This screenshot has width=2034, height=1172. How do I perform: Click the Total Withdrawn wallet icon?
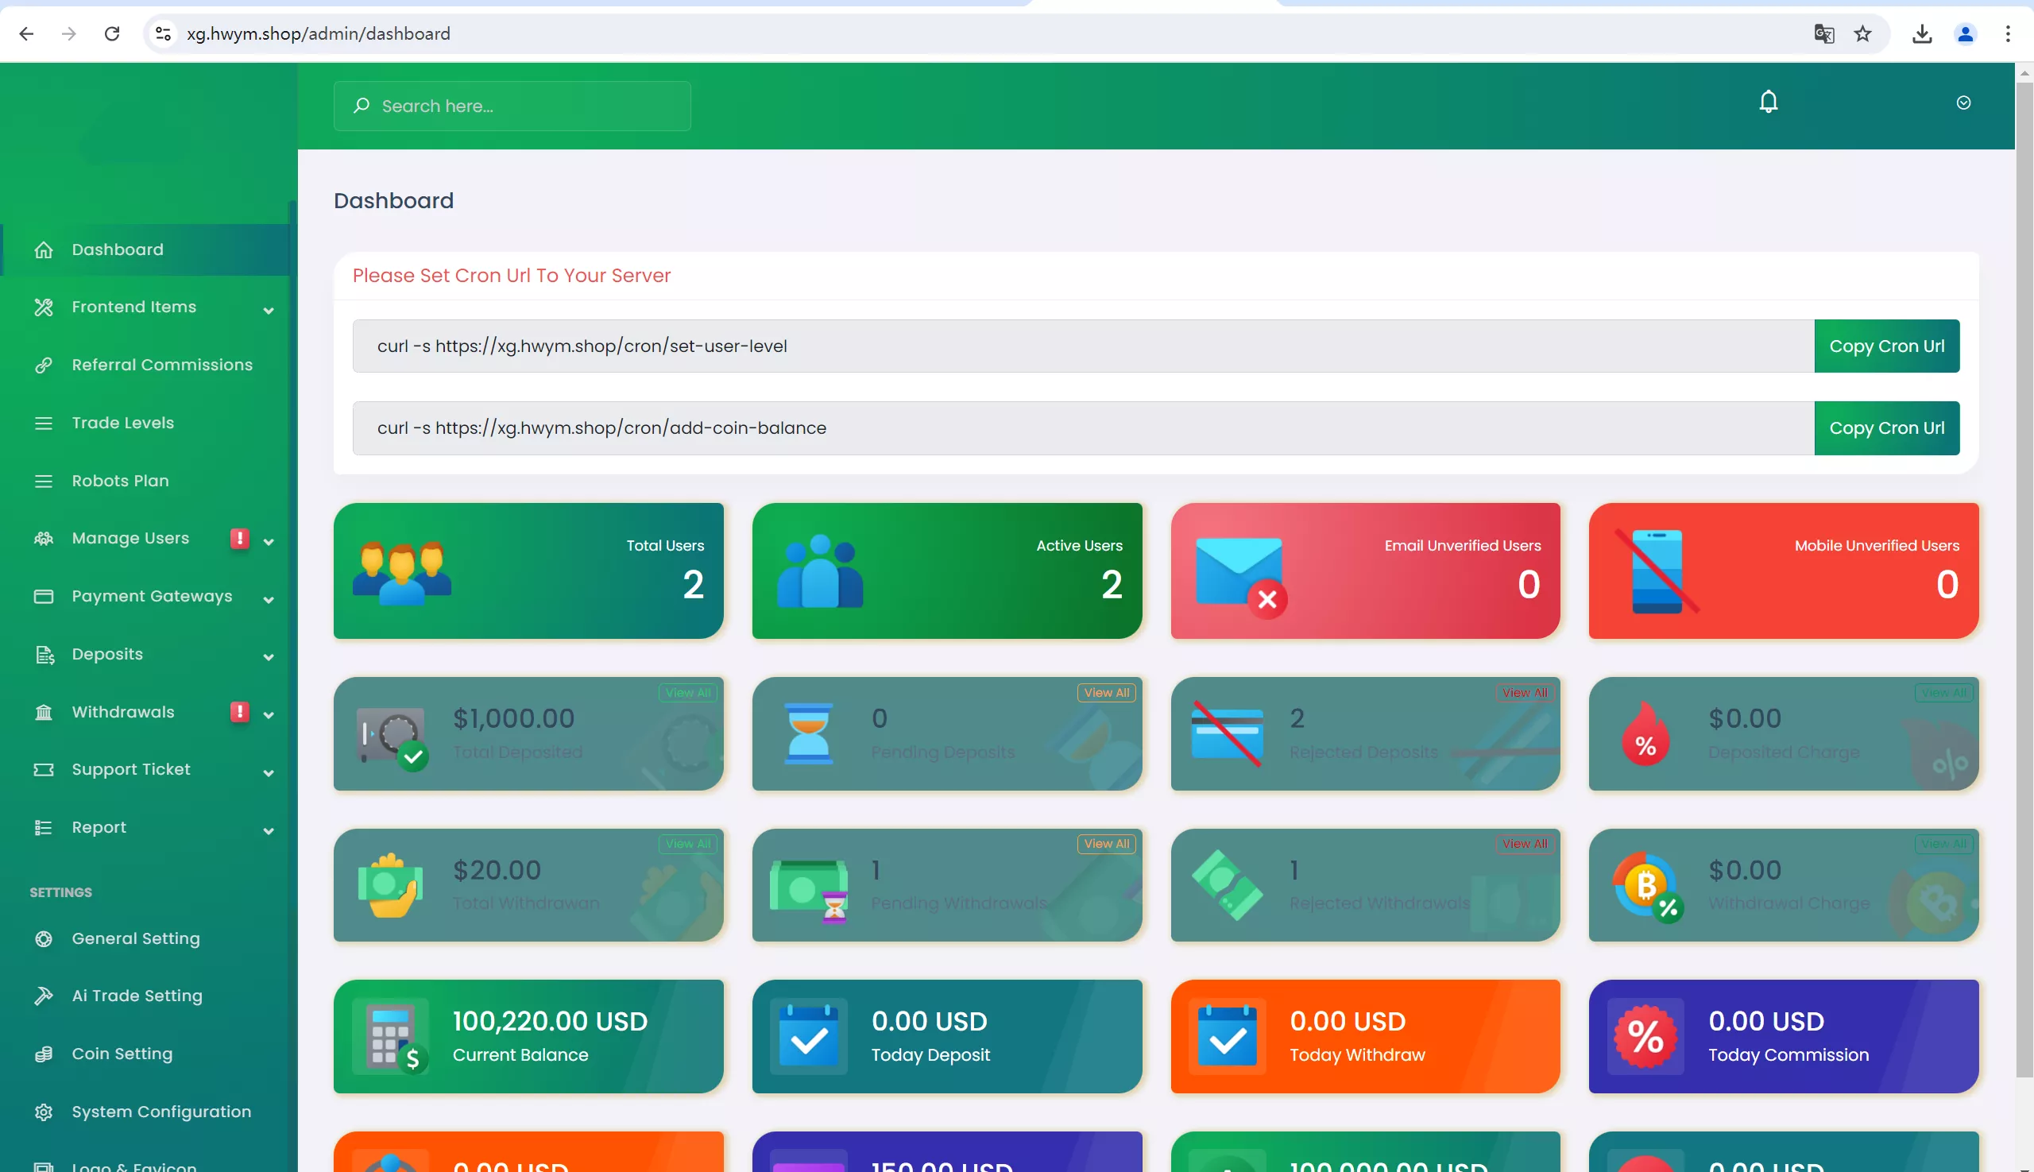point(390,884)
